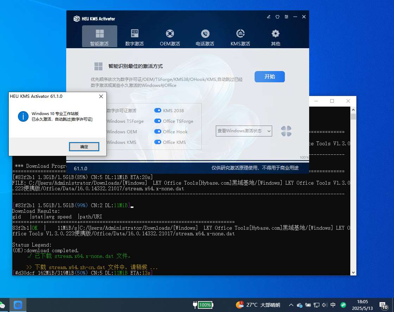
Task: Click the Windows OEM label
Action: click(x=122, y=132)
